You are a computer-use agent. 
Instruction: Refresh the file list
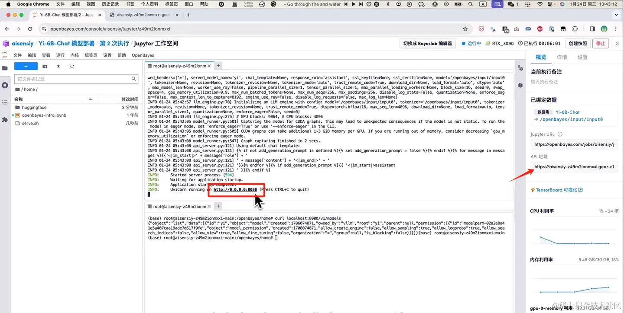pos(72,66)
